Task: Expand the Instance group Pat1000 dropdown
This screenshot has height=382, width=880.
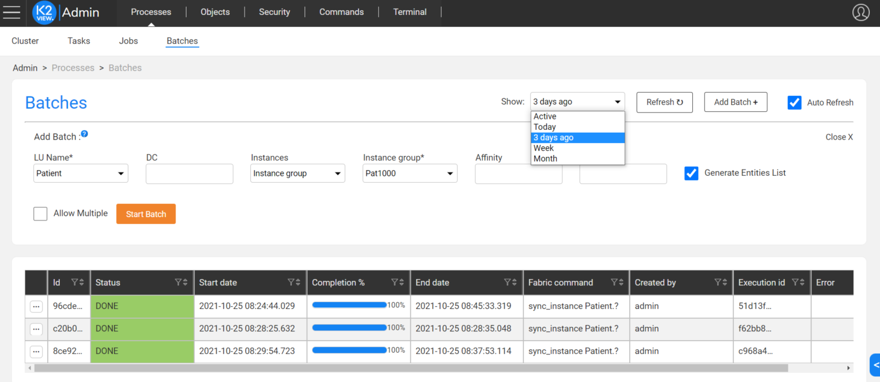Action: click(x=410, y=173)
